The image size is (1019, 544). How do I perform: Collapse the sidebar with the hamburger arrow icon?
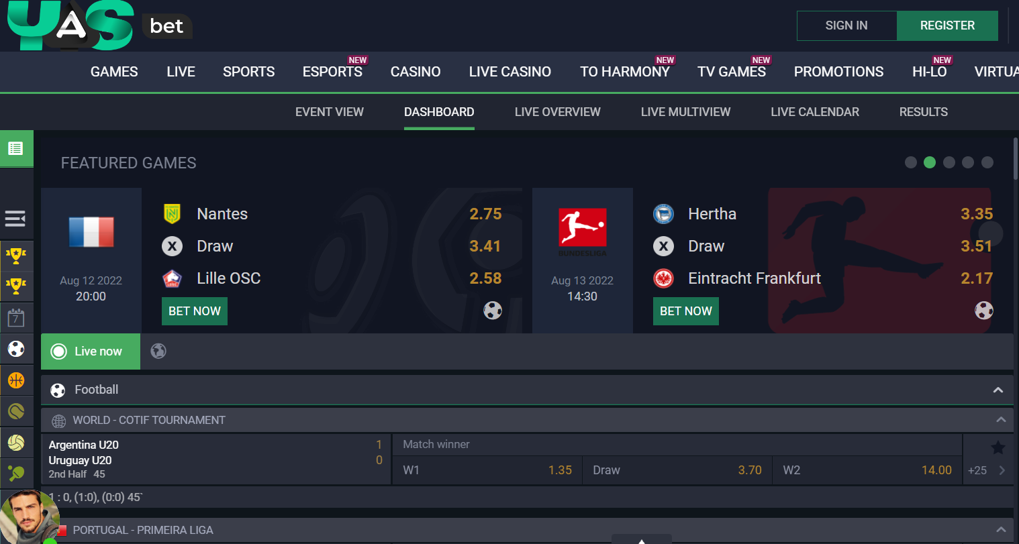point(15,219)
